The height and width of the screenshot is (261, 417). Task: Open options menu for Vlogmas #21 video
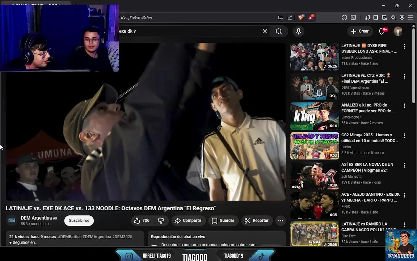pos(404,165)
